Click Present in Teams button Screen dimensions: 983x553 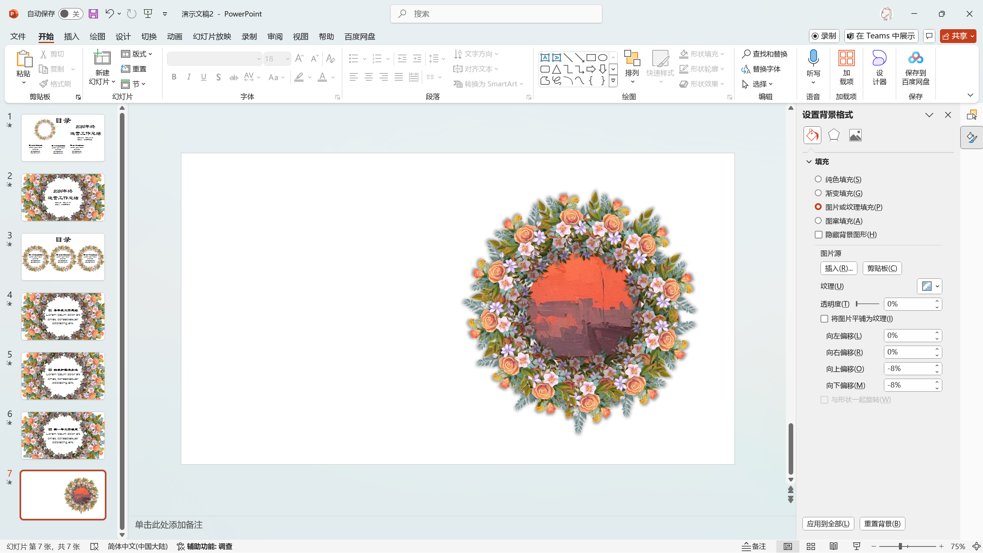pos(881,36)
